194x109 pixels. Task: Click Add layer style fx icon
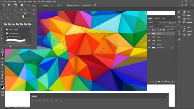[156, 82]
